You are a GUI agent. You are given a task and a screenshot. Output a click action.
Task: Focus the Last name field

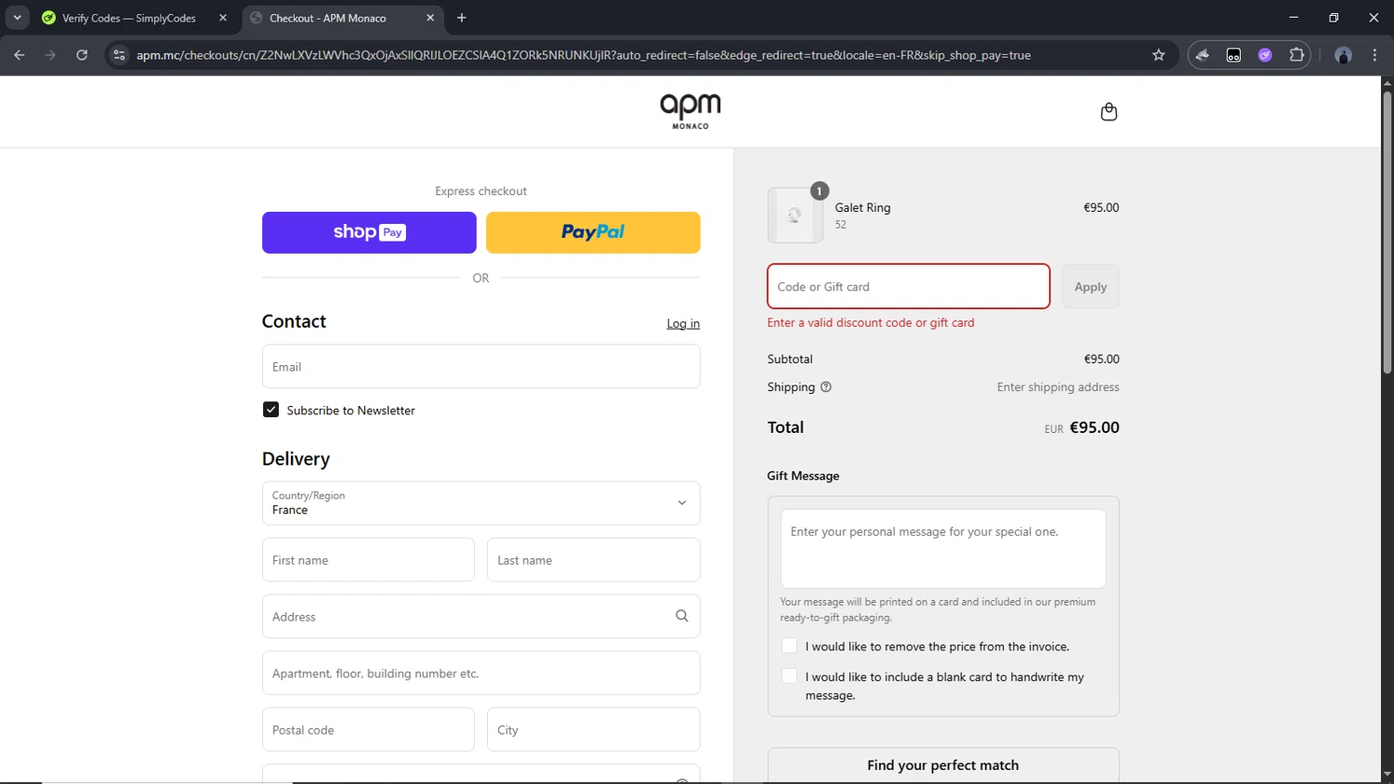tap(593, 559)
